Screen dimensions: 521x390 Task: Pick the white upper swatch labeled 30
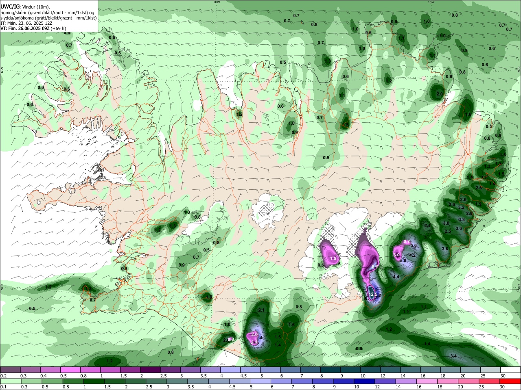tap(510, 370)
